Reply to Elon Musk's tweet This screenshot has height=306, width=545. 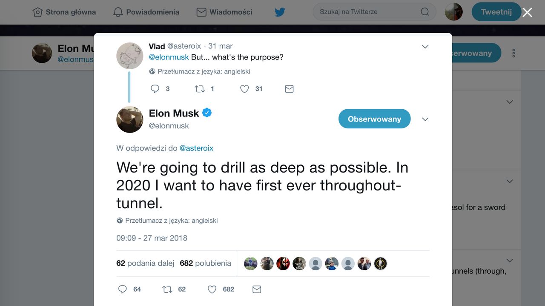(123, 289)
